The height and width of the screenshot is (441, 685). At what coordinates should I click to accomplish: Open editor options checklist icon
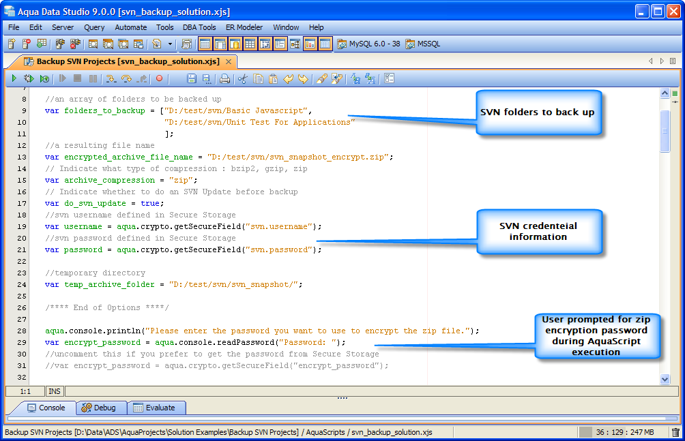390,78
